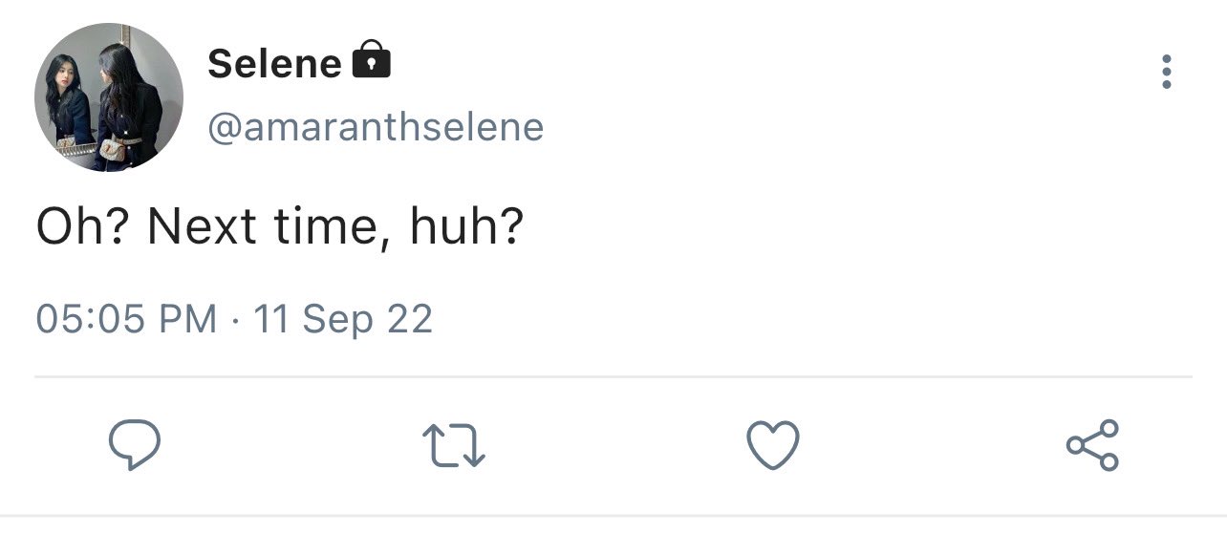The width and height of the screenshot is (1227, 533).
Task: Open the @amaranthselene handle link
Action: point(376,127)
